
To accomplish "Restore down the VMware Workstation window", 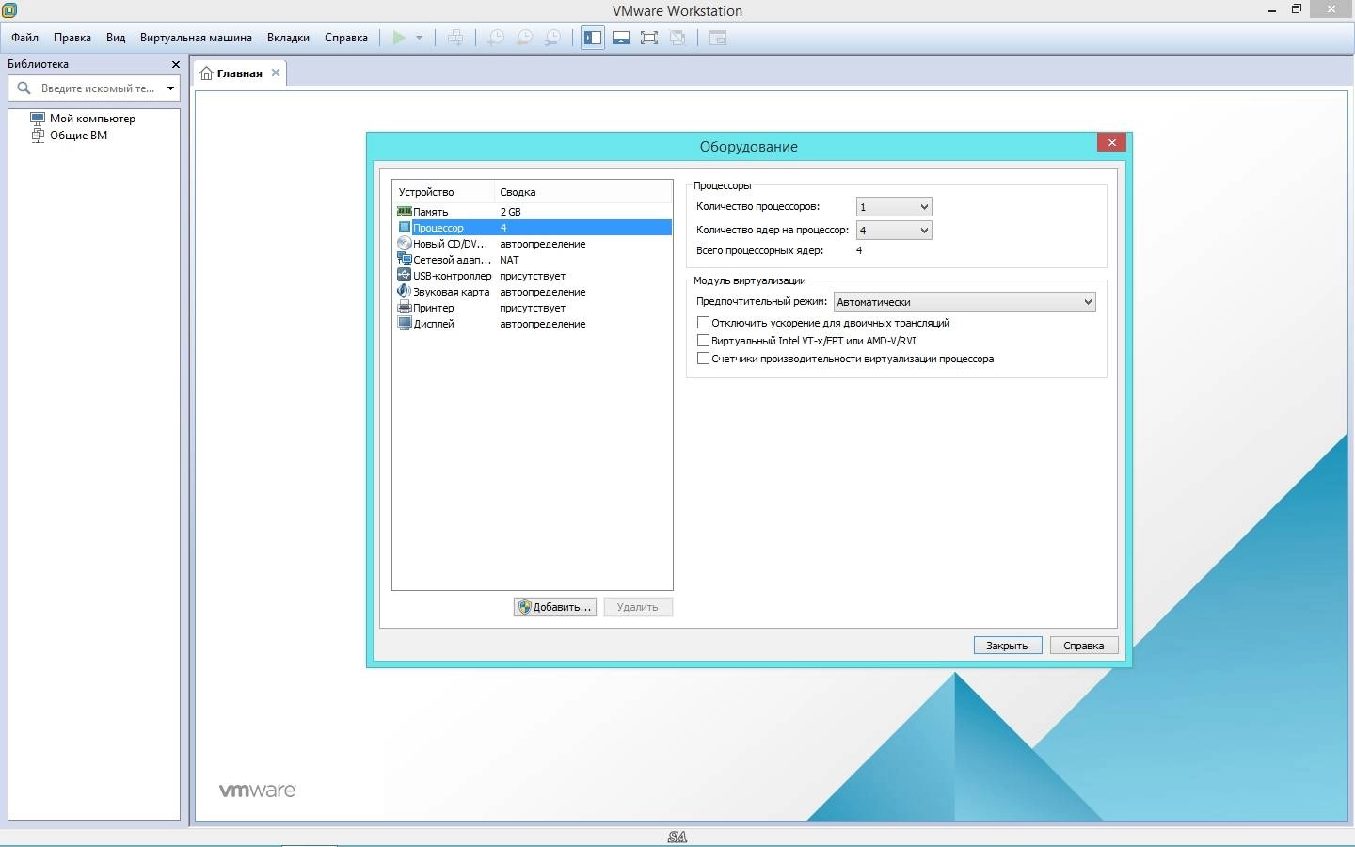I will [1296, 9].
